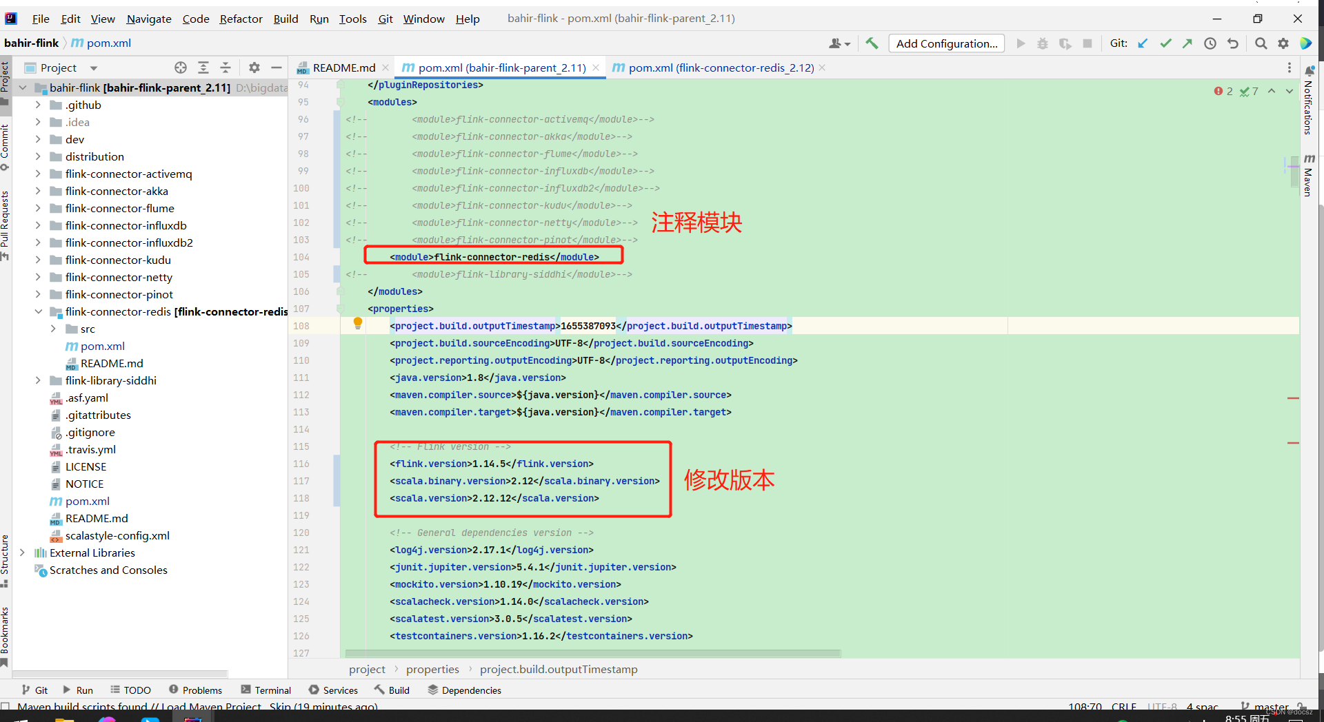The height and width of the screenshot is (722, 1324).
Task: Click the editor horizontal scrollbar
Action: coord(593,653)
